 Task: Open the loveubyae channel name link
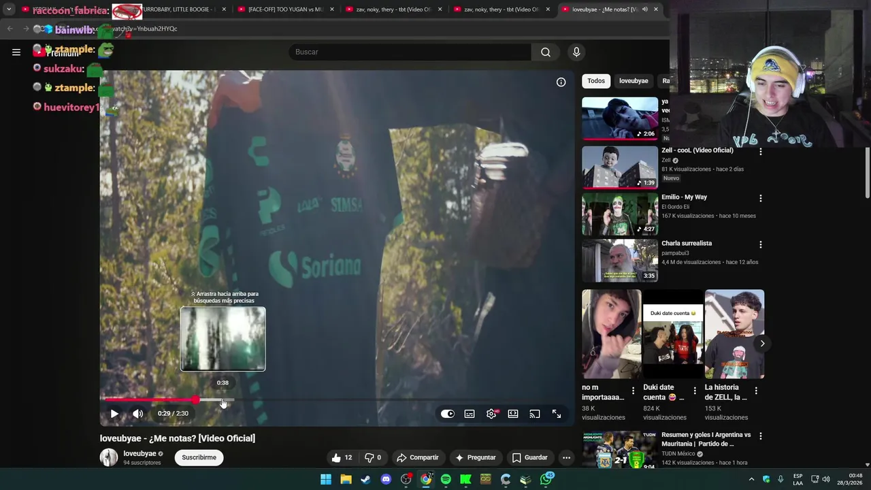pyautogui.click(x=140, y=453)
